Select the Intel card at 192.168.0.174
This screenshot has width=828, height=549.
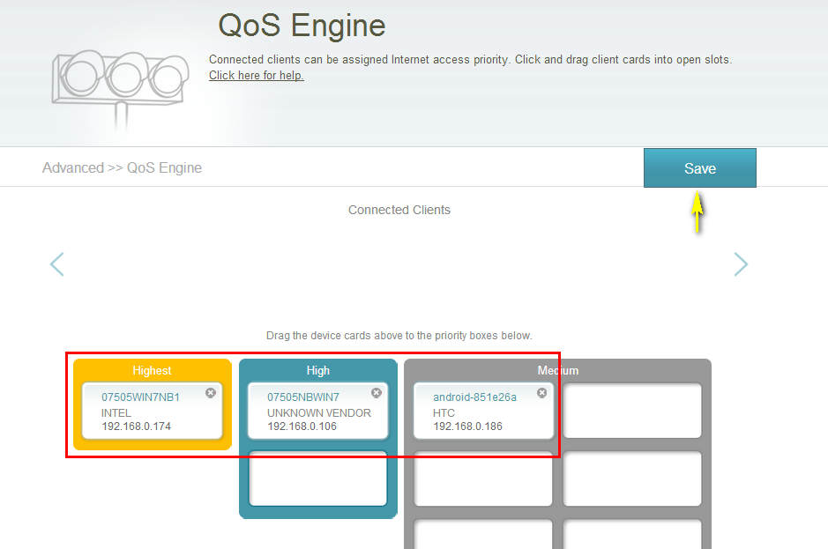[x=152, y=419]
